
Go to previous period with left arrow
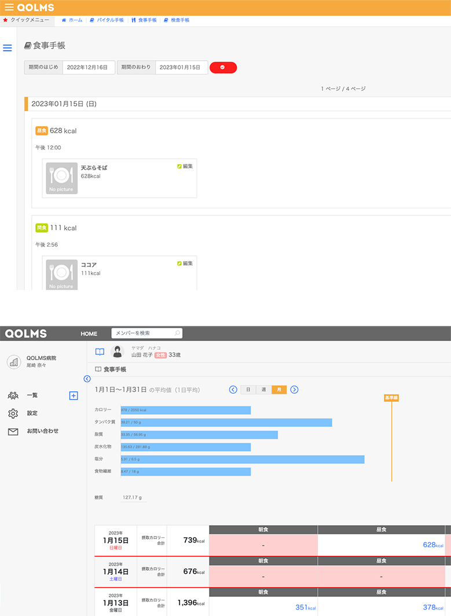coord(233,390)
